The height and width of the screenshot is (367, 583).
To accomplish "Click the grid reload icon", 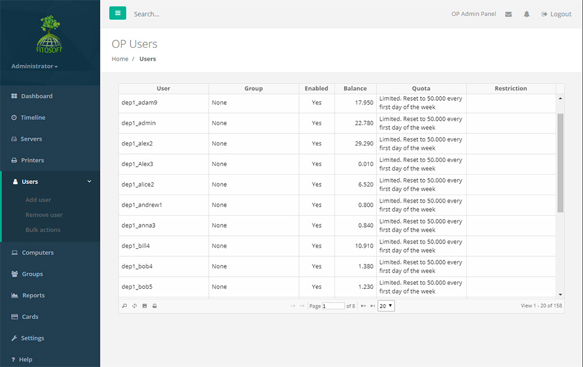I will pyautogui.click(x=134, y=306).
